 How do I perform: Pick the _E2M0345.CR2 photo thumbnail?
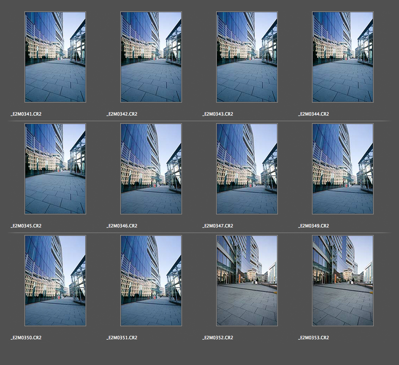point(55,169)
